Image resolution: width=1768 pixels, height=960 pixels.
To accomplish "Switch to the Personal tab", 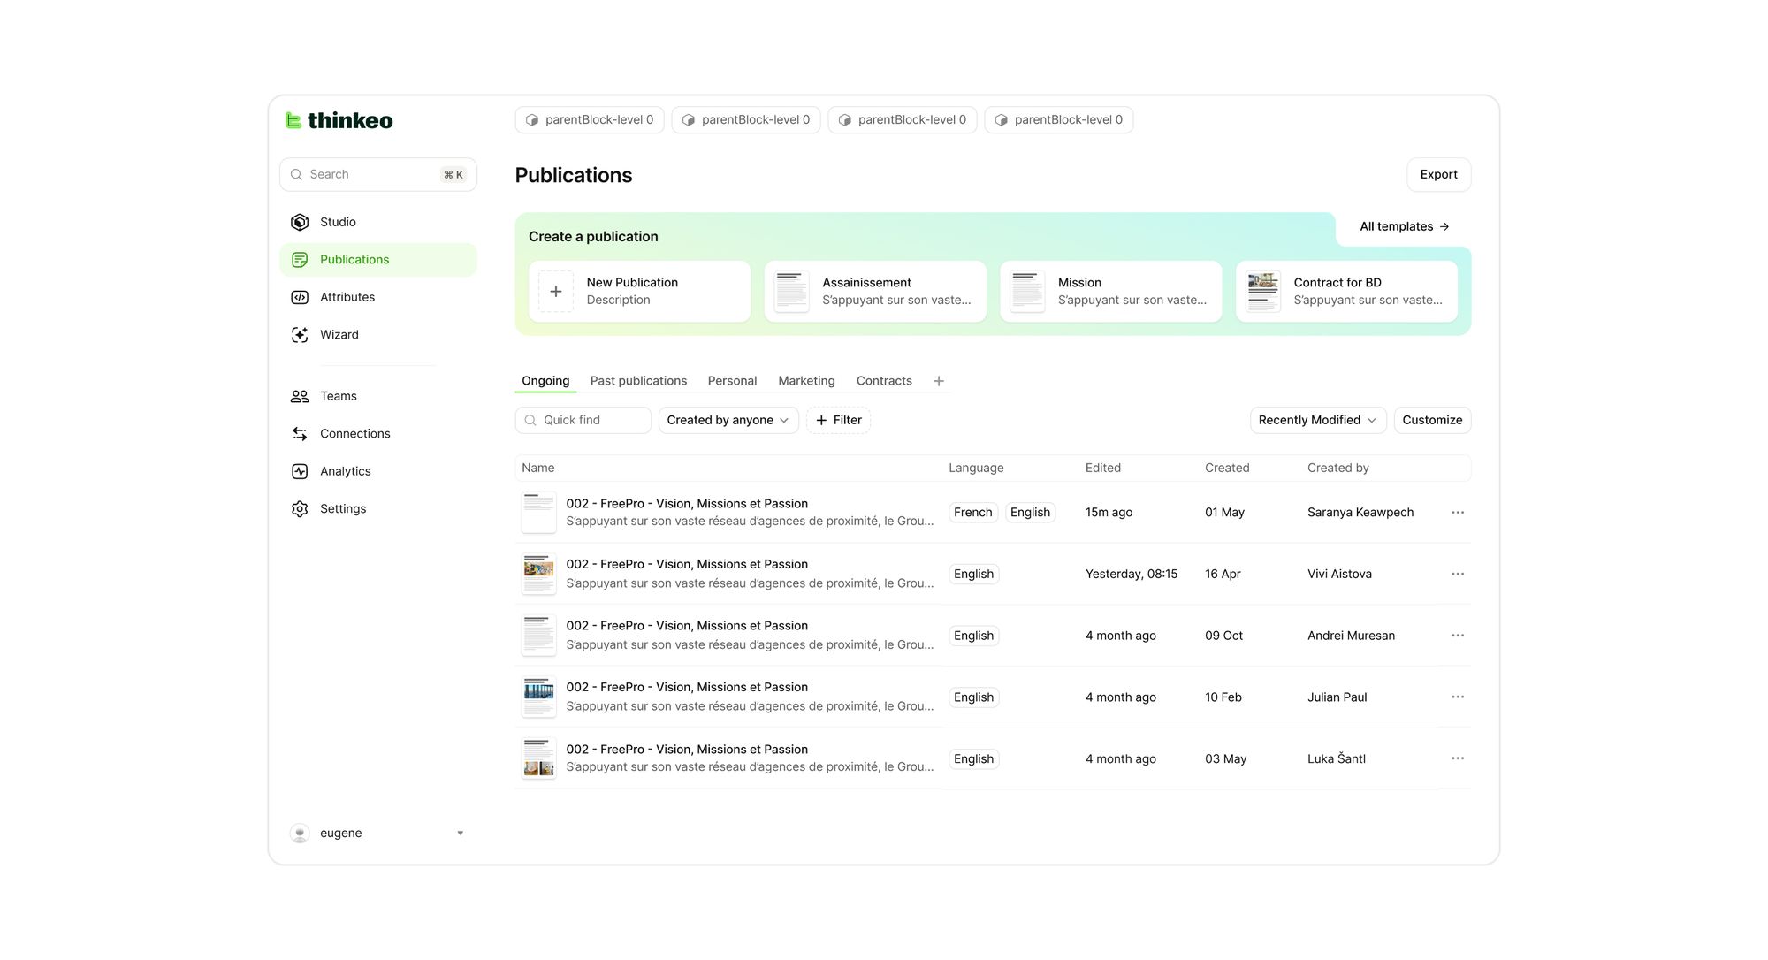I will coord(732,381).
